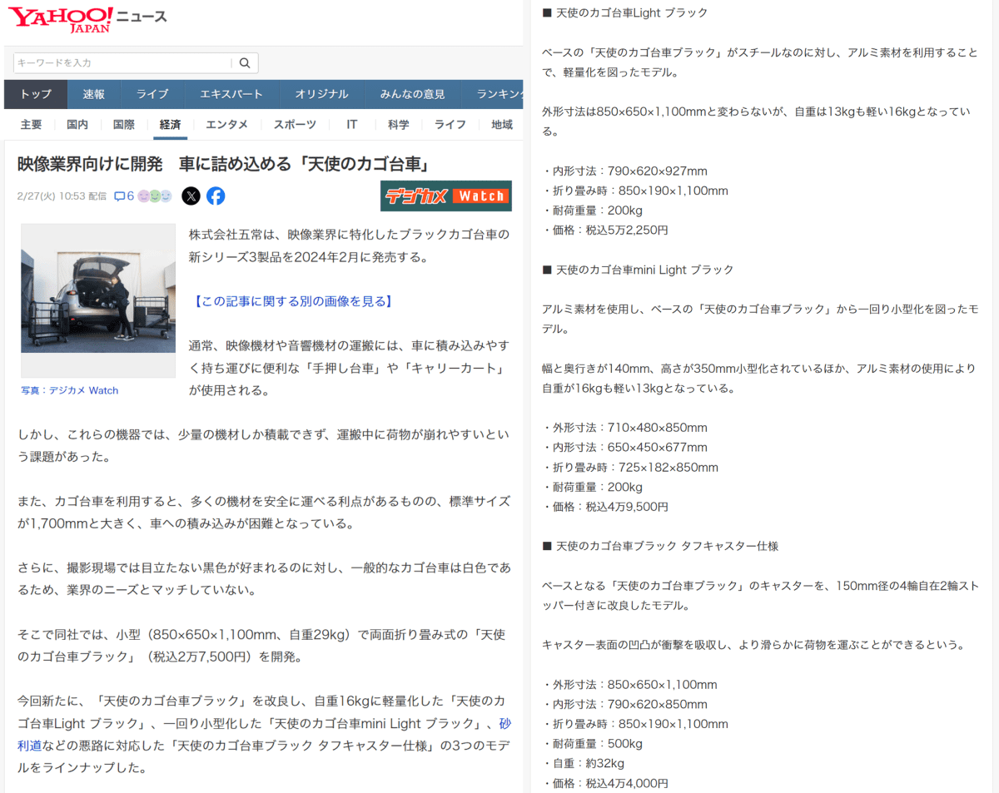Choose the スポーツ category
This screenshot has height=793, width=999.
(295, 125)
